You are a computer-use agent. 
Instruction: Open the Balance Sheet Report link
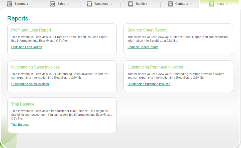click(x=143, y=47)
